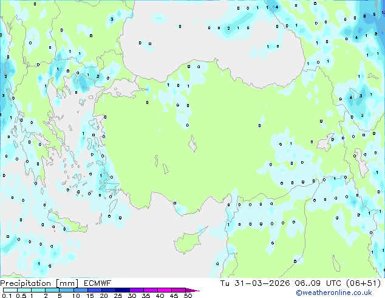Click the 0.1–0.5 mm legend swatch
Image resolution: width=385 pixels, height=298 pixels.
10,290
